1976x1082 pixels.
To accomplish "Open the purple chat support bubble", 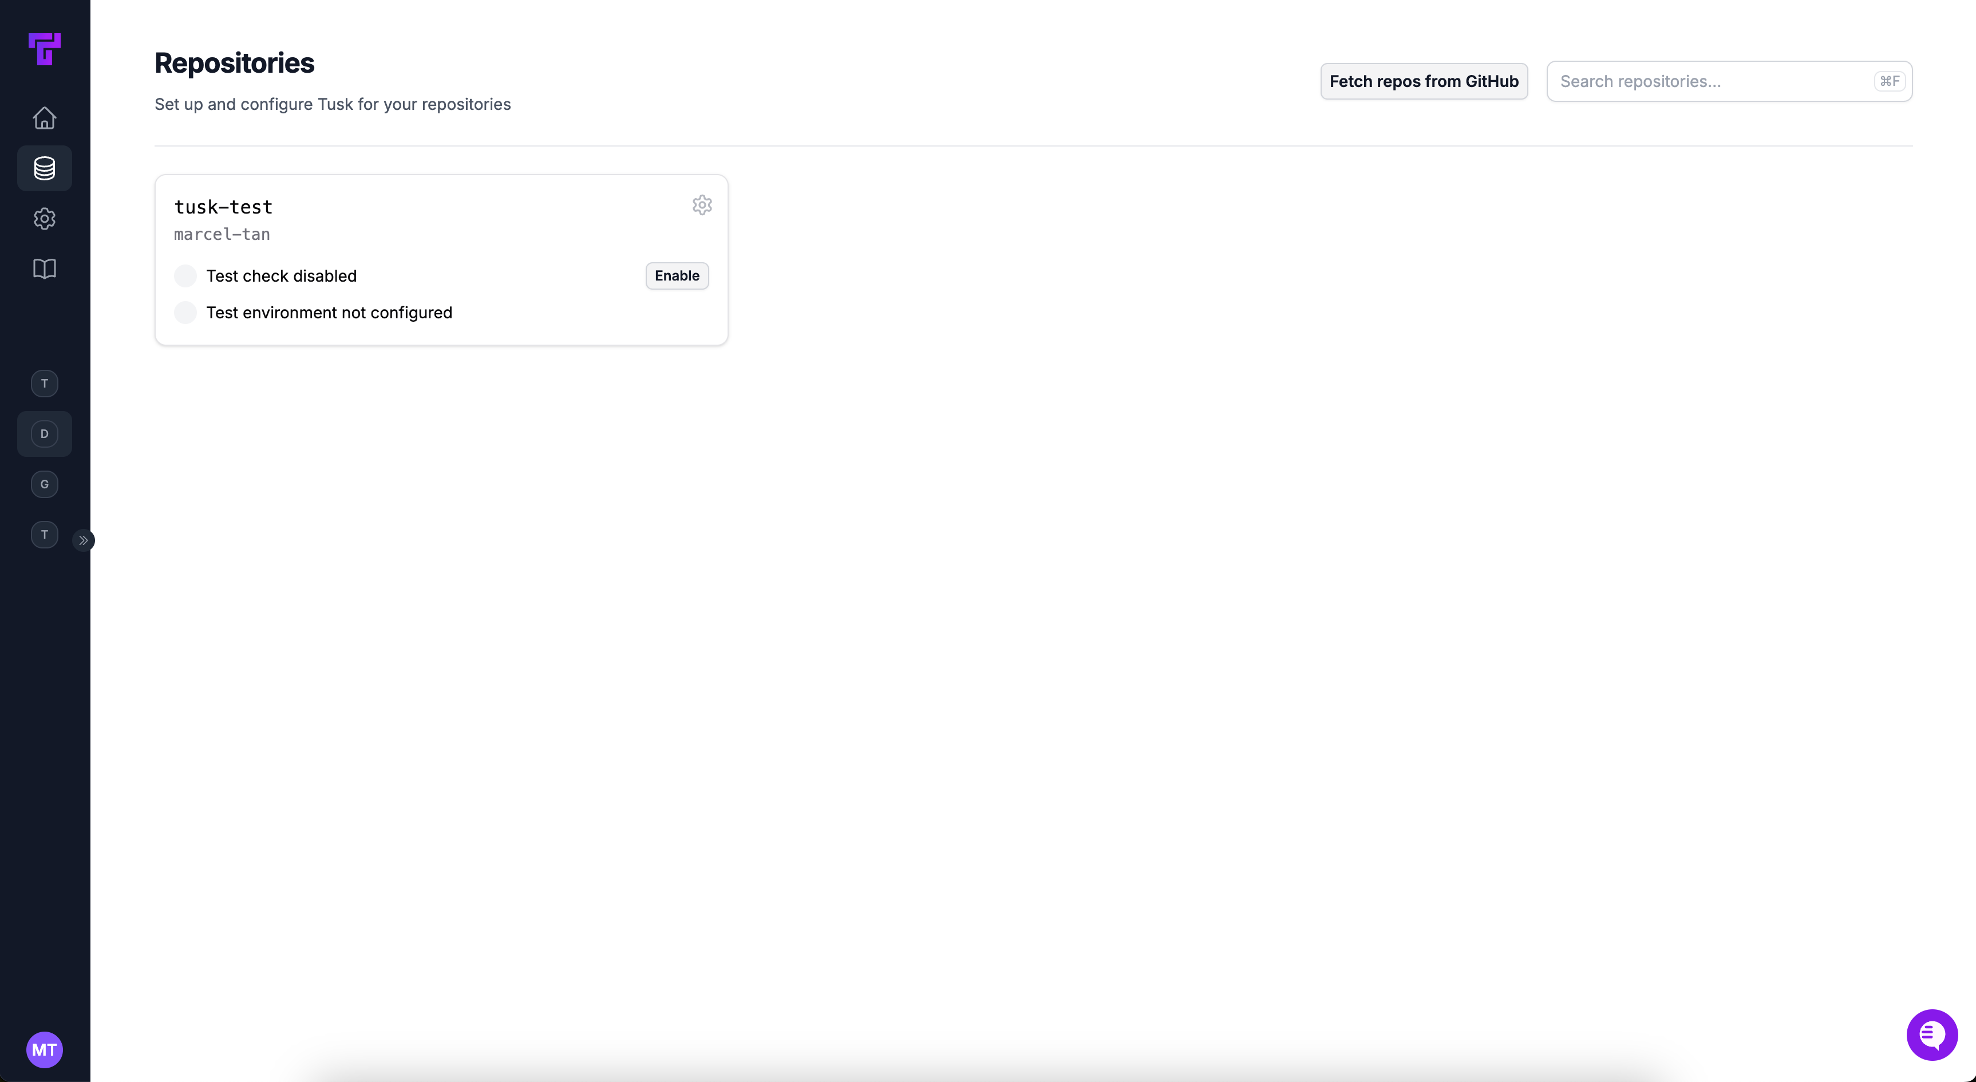I will (1931, 1034).
